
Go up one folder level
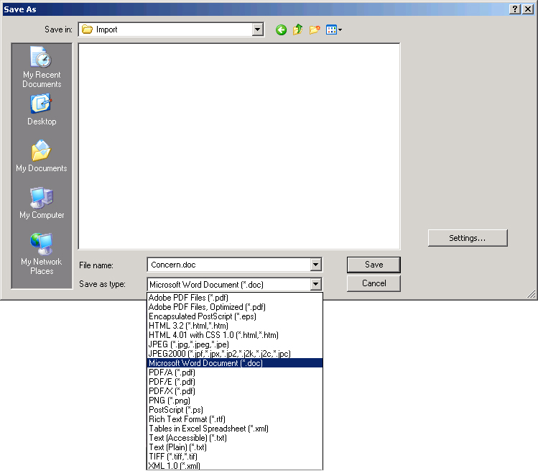[x=297, y=29]
